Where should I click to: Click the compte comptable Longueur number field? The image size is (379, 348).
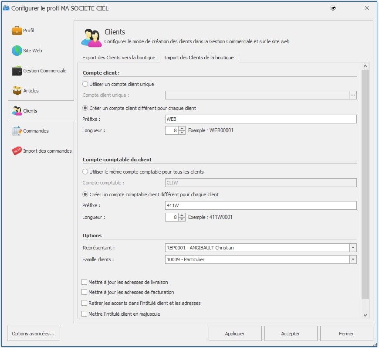172,217
